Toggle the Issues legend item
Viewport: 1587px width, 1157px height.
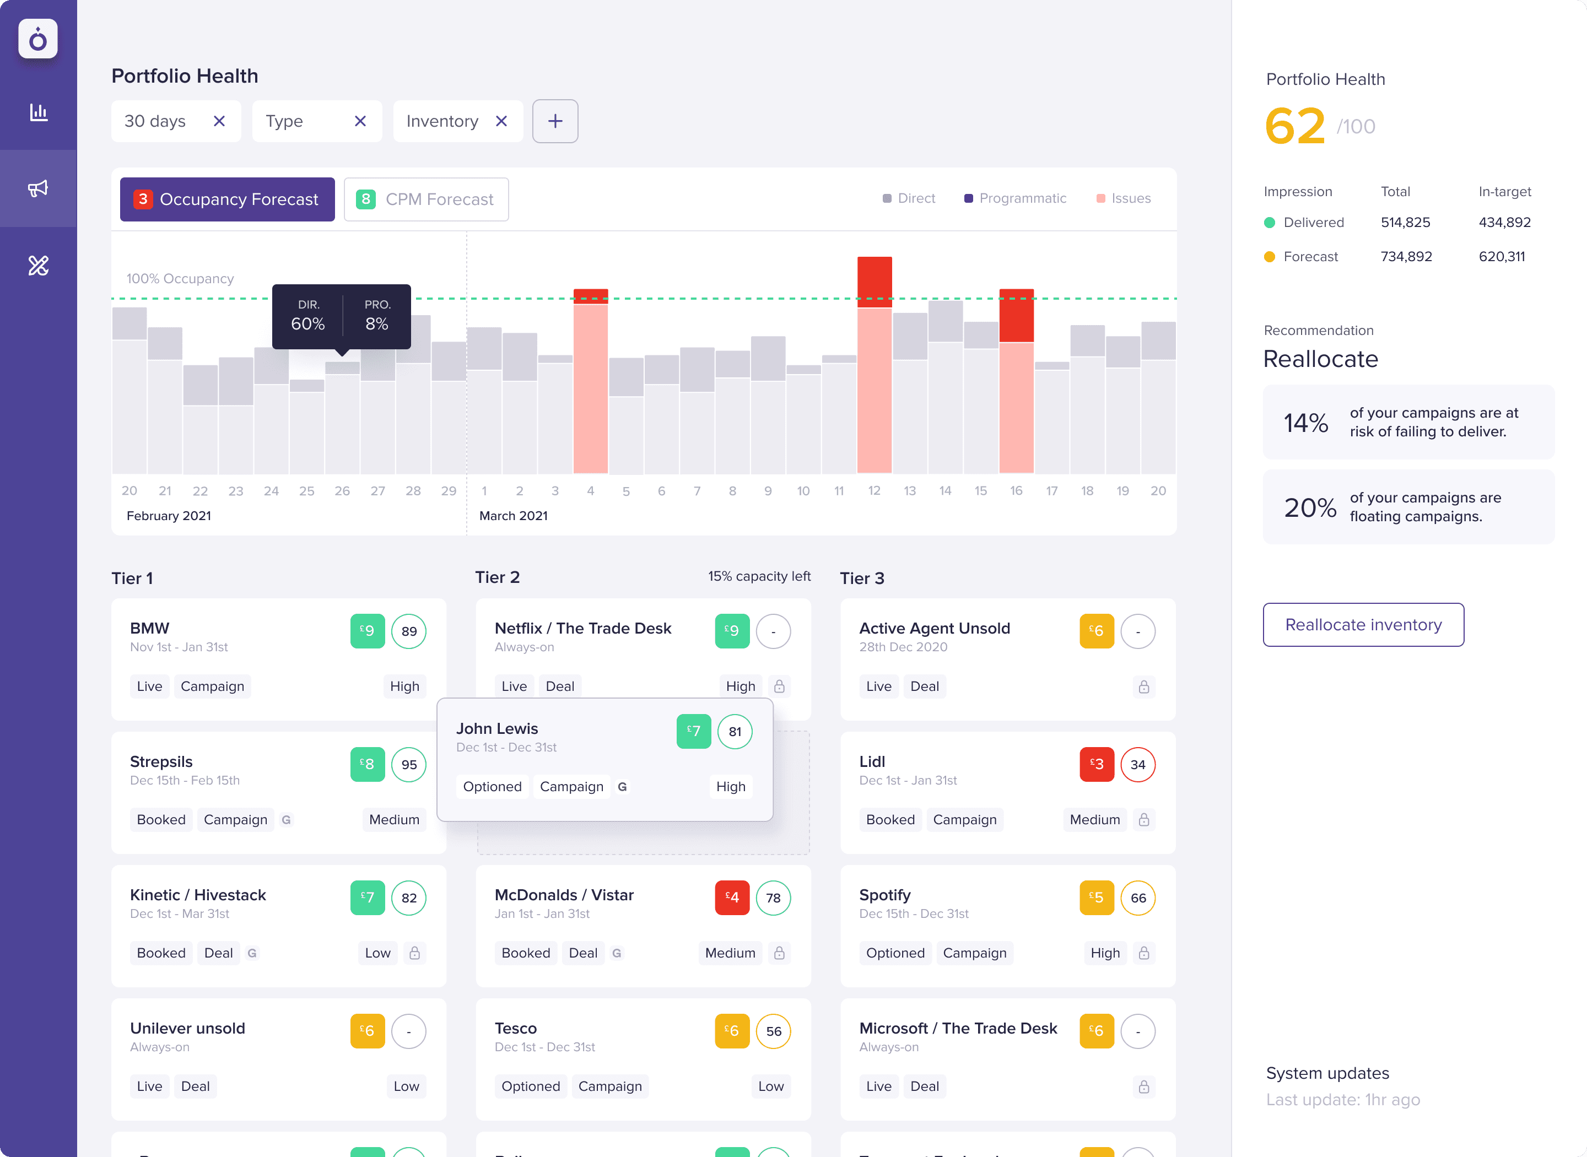pyautogui.click(x=1124, y=198)
